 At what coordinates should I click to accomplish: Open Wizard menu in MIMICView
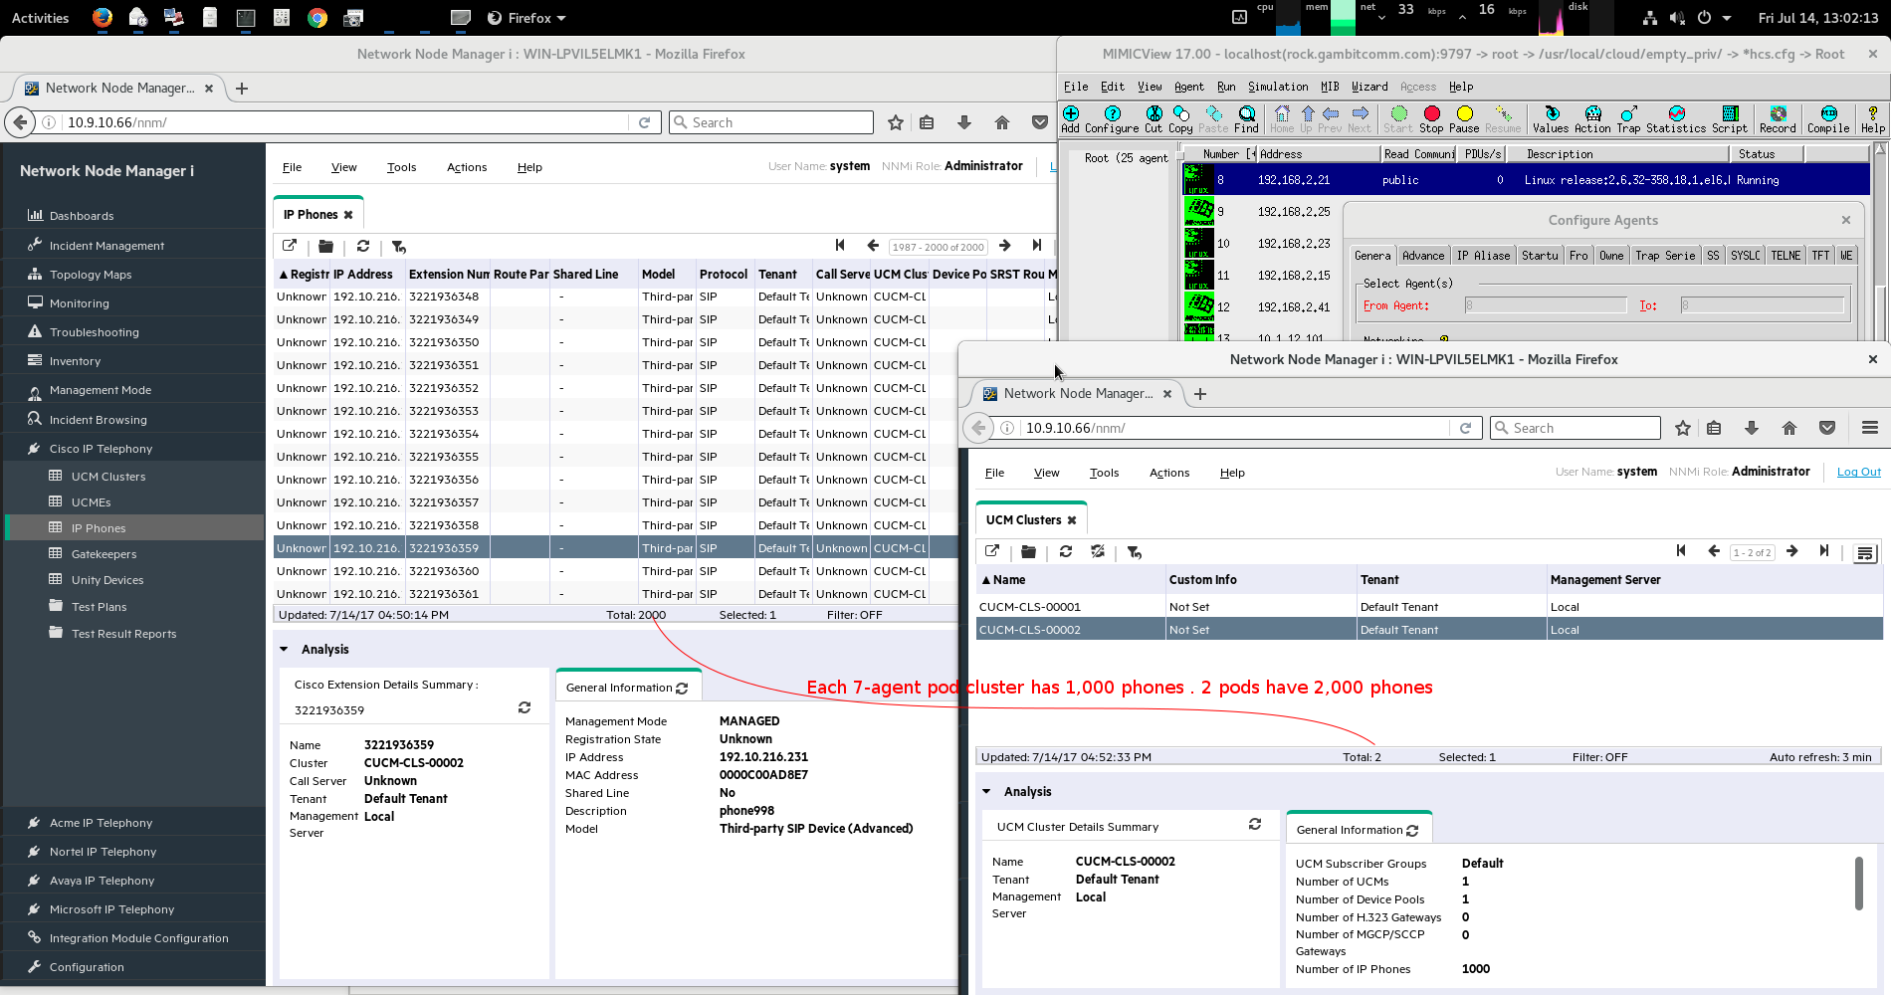point(1369,87)
